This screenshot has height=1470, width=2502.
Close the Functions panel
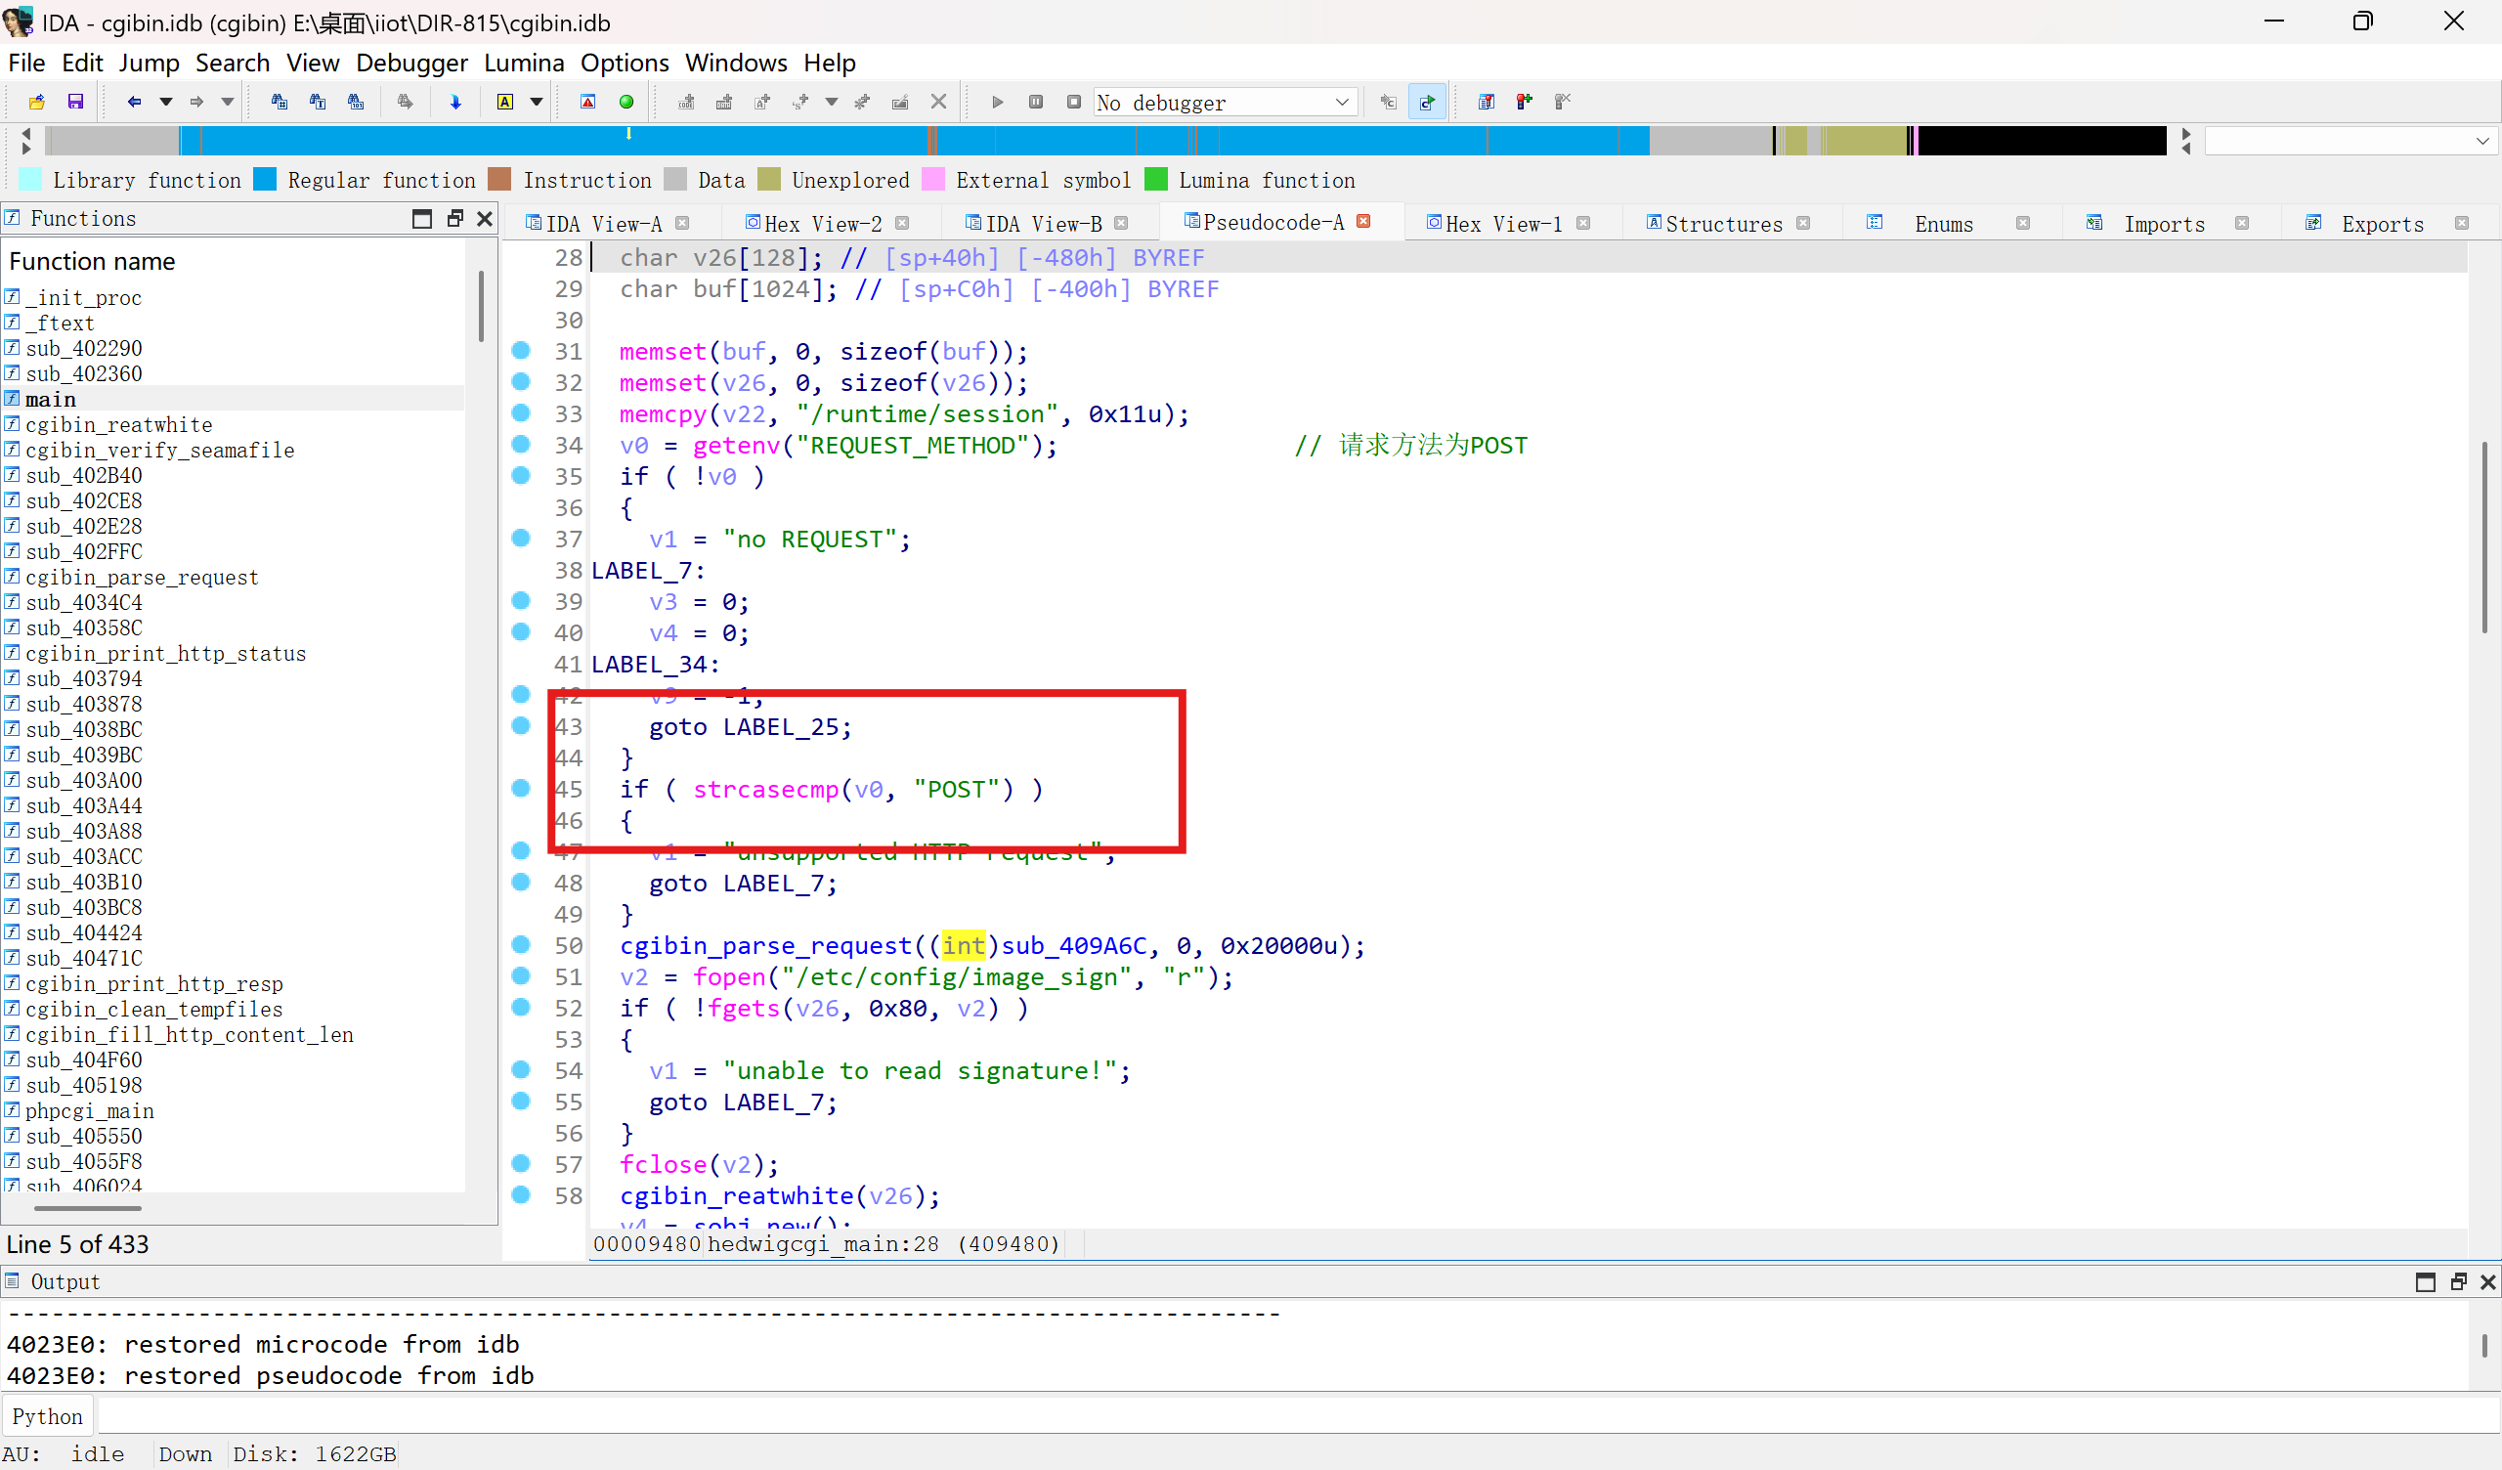click(x=485, y=219)
